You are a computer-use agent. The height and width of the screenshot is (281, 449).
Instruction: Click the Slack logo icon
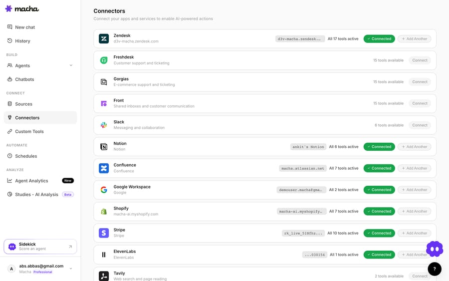(104, 125)
